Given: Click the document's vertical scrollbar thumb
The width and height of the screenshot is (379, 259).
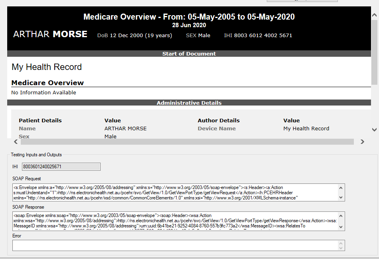Looking at the screenshot, I should 374,52.
